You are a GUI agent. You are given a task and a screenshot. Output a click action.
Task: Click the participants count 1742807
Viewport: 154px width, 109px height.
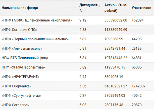[x=139, y=86]
